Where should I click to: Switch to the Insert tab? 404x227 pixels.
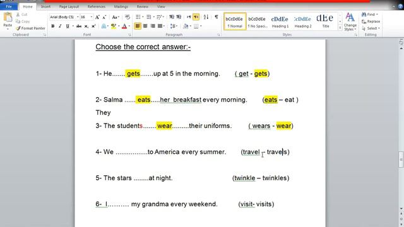point(45,6)
